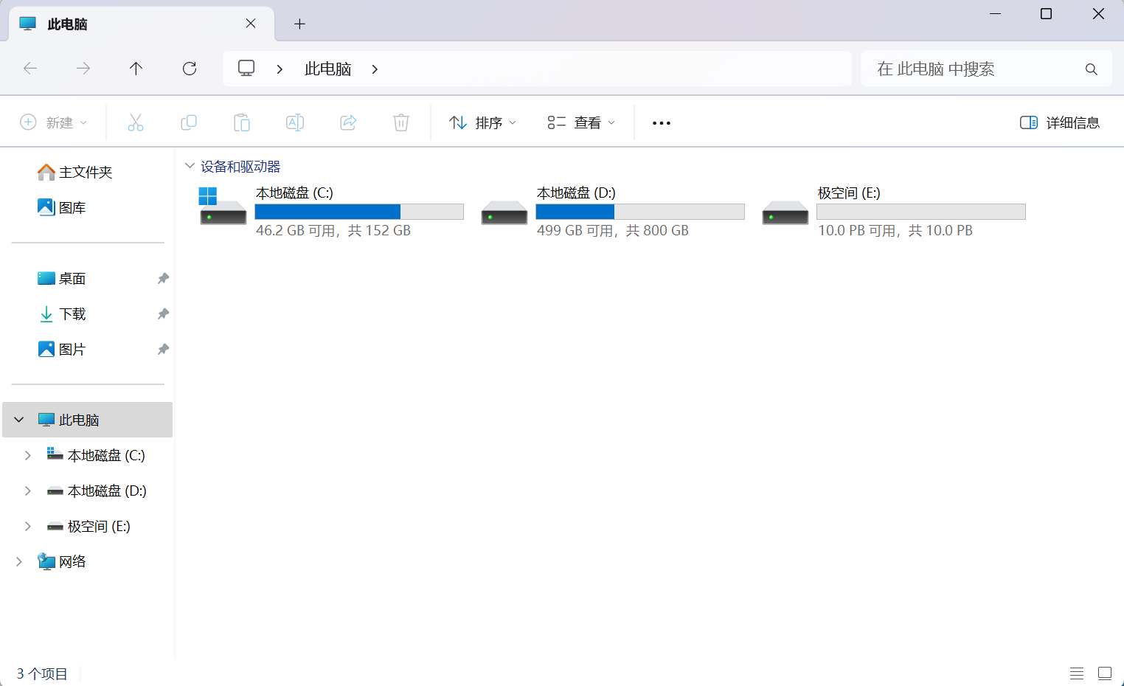The height and width of the screenshot is (686, 1124).
Task: Click the Cut icon in the toolbar
Action: [135, 122]
